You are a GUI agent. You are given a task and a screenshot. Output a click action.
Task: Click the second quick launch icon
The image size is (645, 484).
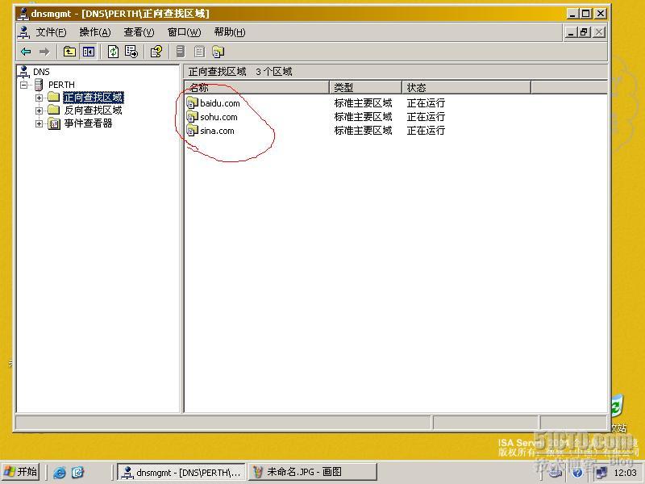tap(77, 472)
